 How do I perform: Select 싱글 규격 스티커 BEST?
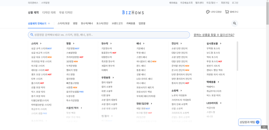(41, 49)
